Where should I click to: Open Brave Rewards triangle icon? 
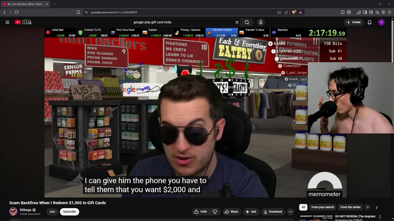pos(300,12)
